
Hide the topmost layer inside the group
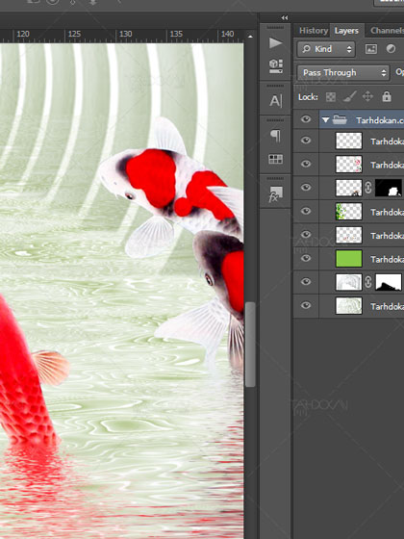point(306,141)
